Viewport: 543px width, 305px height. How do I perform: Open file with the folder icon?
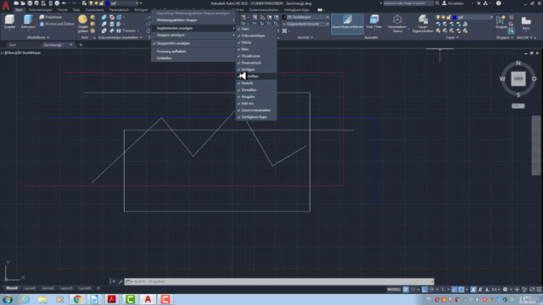[23, 3]
